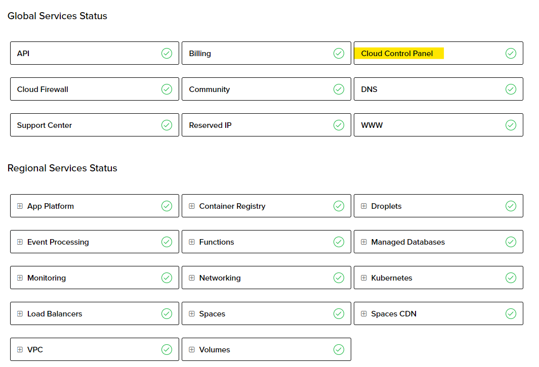The width and height of the screenshot is (539, 367).
Task: Click the Load Balancers label text
Action: point(55,314)
